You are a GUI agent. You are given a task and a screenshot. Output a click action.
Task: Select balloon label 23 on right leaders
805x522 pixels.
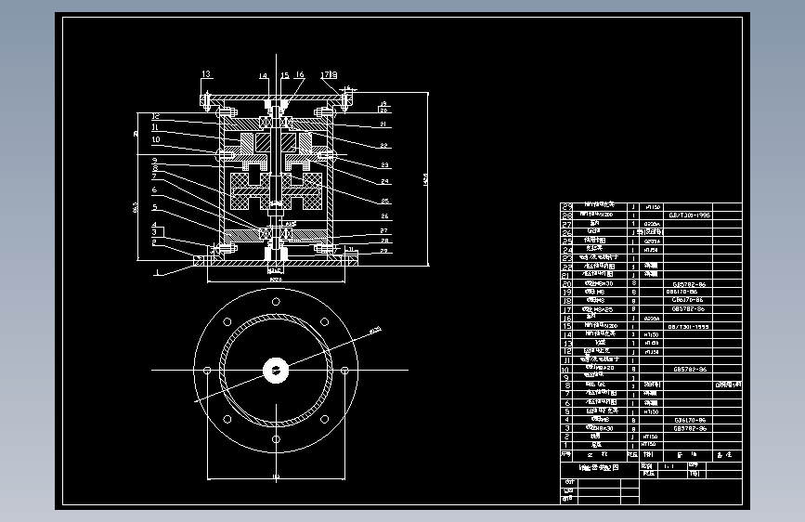point(384,165)
